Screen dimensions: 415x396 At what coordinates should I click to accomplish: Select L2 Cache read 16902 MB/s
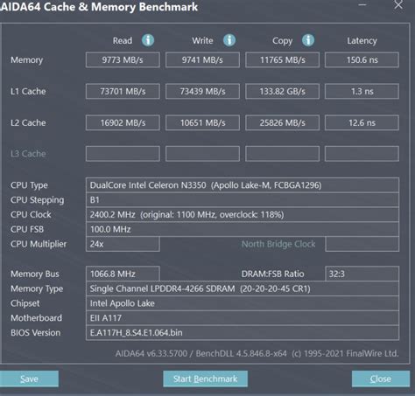click(x=123, y=122)
